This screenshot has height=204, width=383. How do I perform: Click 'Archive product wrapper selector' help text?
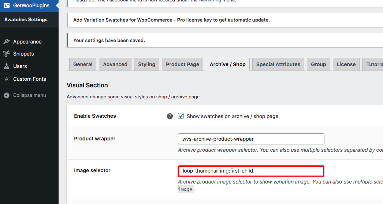pyautogui.click(x=280, y=150)
